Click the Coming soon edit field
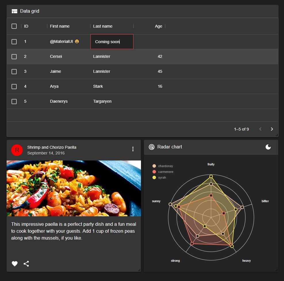284x281 pixels. 112,42
